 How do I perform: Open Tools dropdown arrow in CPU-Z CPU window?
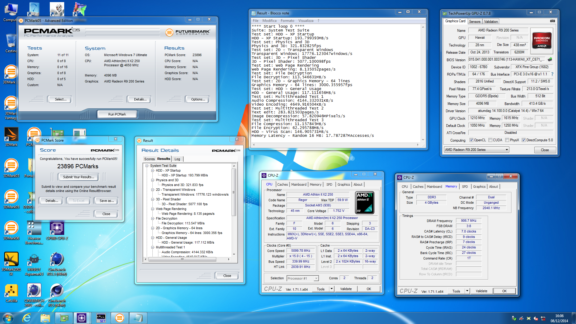(331, 289)
